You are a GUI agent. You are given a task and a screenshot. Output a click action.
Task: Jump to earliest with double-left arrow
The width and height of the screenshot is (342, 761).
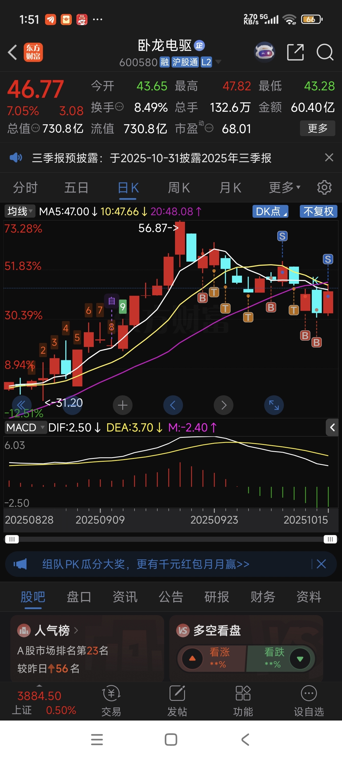[22, 405]
